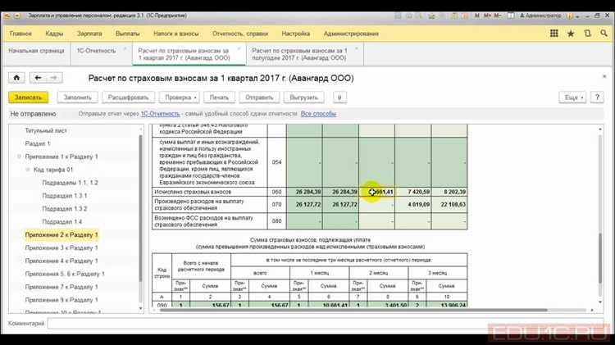Open the Зарплата menu
The width and height of the screenshot is (615, 345).
pos(89,34)
